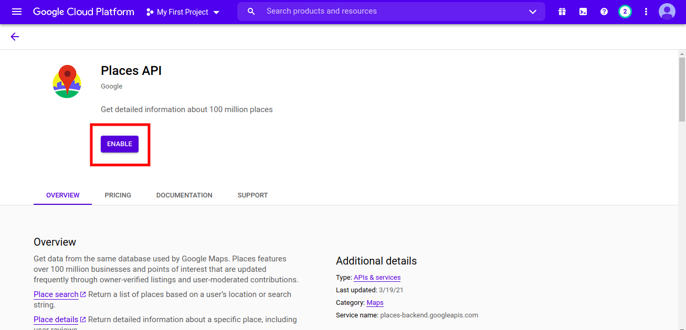
Task: Click the Google publisher label under title
Action: coord(111,86)
